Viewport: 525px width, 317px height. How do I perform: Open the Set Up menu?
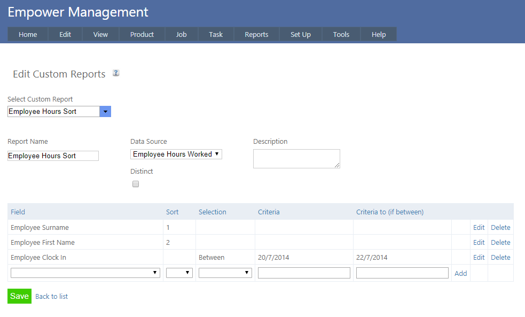300,34
